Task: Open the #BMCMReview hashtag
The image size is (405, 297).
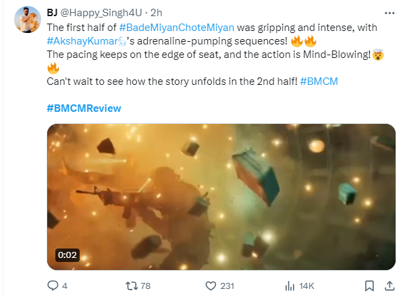Action: (84, 108)
